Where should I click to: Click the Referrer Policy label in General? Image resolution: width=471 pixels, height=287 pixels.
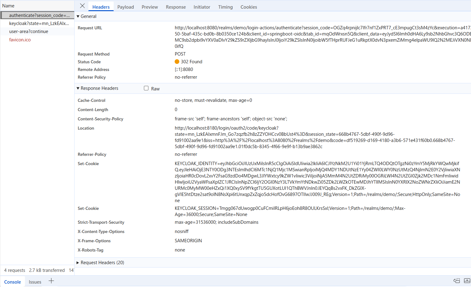click(92, 77)
